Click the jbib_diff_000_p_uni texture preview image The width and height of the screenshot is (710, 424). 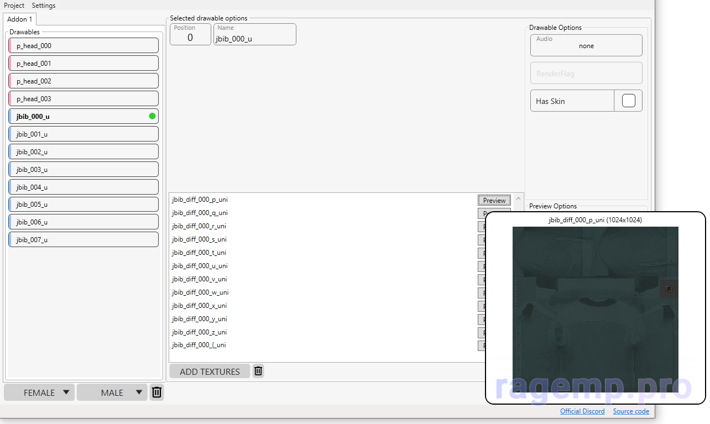[x=595, y=310]
